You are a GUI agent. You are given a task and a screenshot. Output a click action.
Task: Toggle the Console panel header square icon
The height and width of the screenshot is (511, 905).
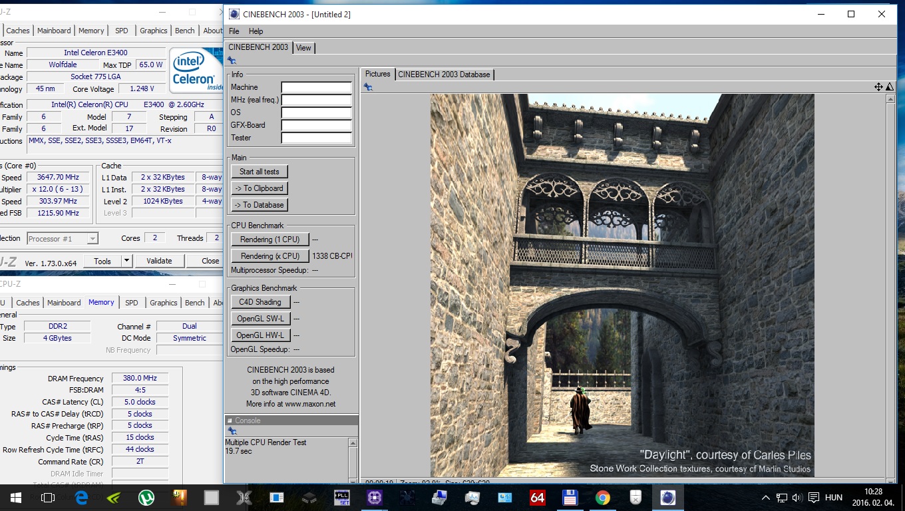point(230,421)
